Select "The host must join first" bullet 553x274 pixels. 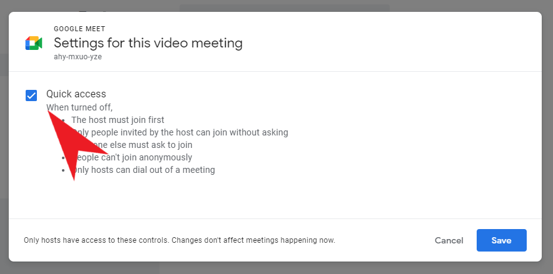[118, 120]
